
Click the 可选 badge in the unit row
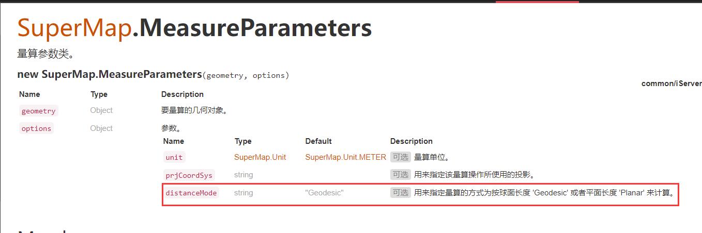click(401, 157)
